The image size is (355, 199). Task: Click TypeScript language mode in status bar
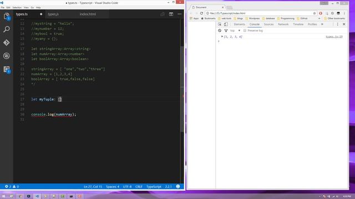pos(154,187)
